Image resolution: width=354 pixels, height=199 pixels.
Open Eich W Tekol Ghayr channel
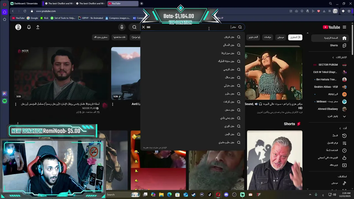[330, 72]
